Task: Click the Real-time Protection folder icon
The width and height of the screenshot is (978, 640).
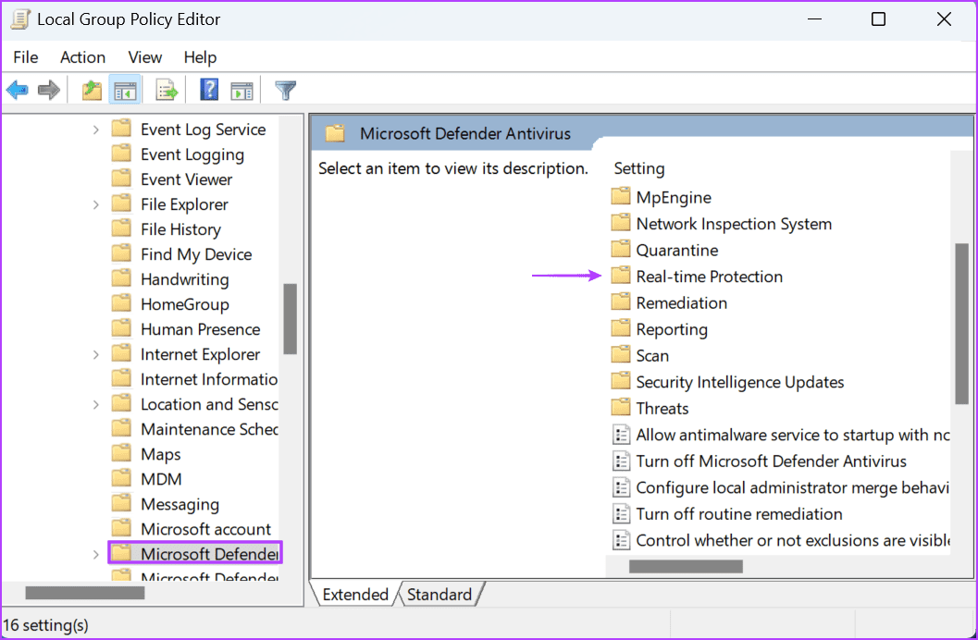Action: [621, 276]
